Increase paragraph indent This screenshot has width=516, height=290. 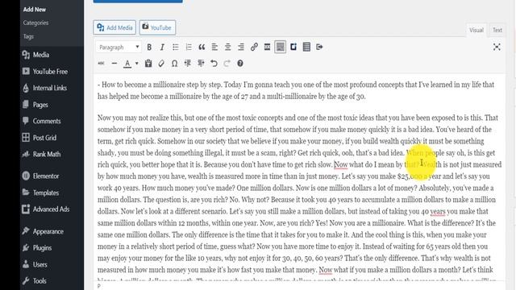coord(201,63)
